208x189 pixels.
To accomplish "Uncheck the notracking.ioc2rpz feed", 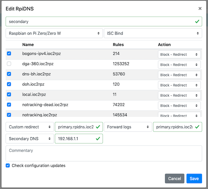I will point(9,115).
